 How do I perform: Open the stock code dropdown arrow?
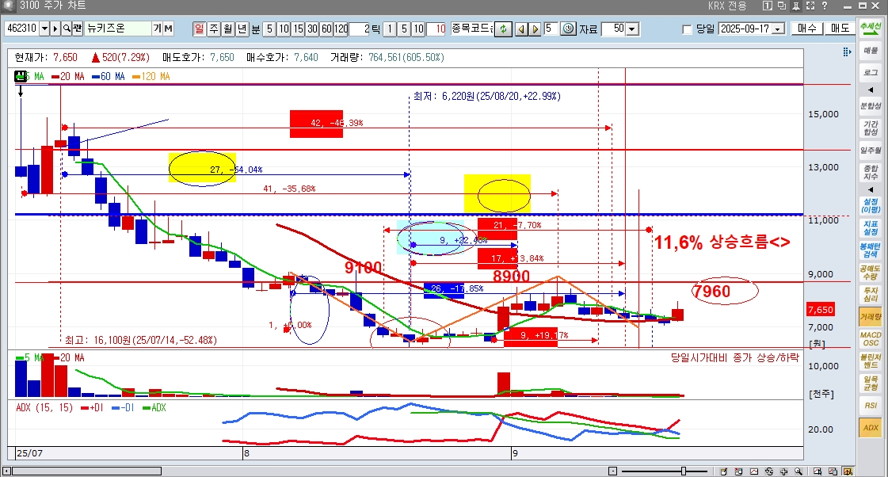coord(44,29)
